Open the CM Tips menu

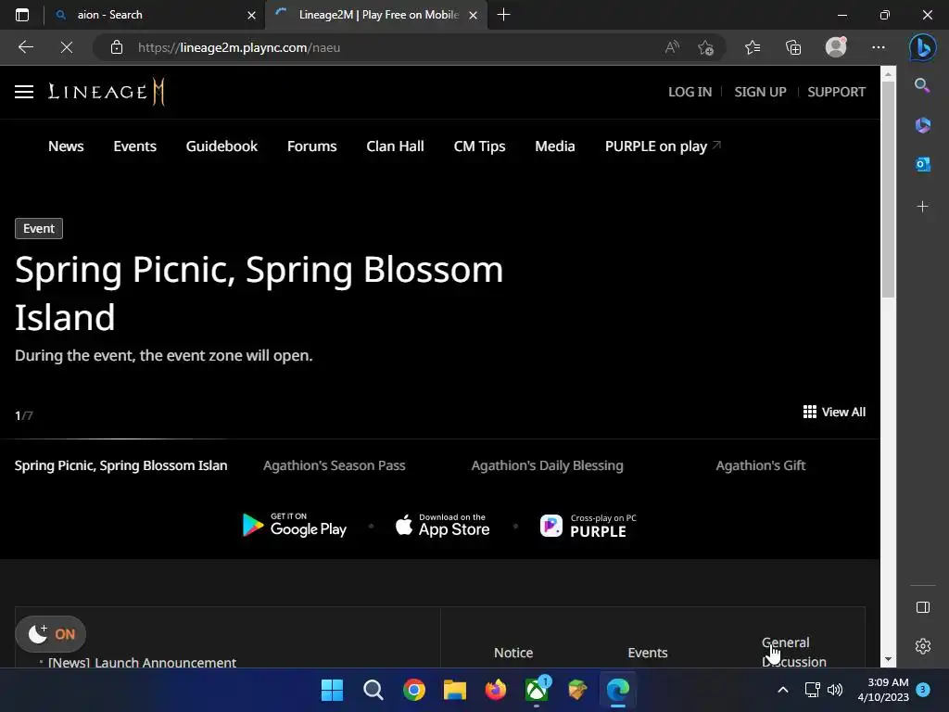pyautogui.click(x=479, y=146)
